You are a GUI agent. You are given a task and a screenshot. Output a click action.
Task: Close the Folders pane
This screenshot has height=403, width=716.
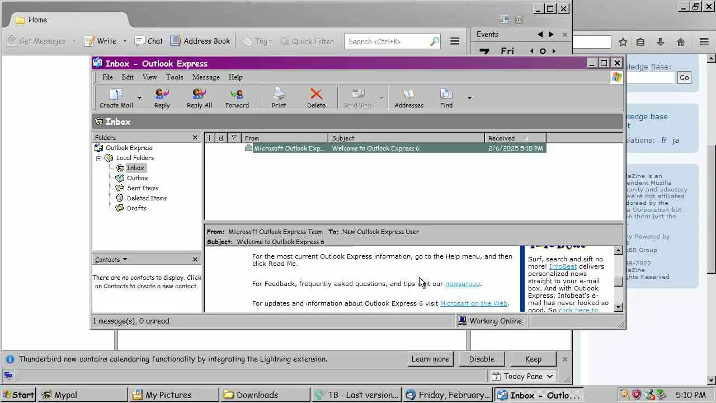(195, 138)
